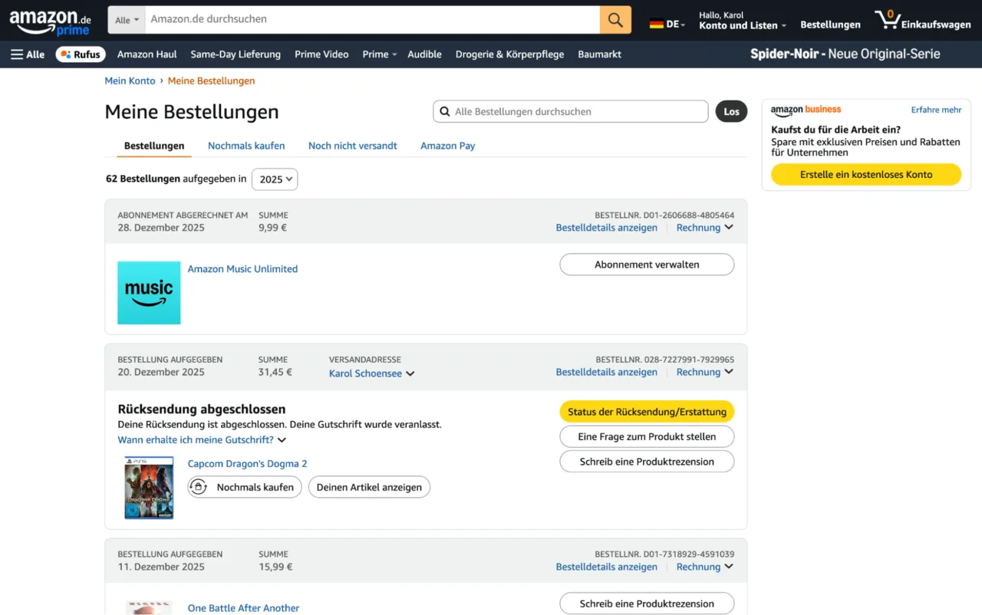The height and width of the screenshot is (615, 982).
Task: Switch to the Nochmals kaufen tab
Action: [x=246, y=146]
